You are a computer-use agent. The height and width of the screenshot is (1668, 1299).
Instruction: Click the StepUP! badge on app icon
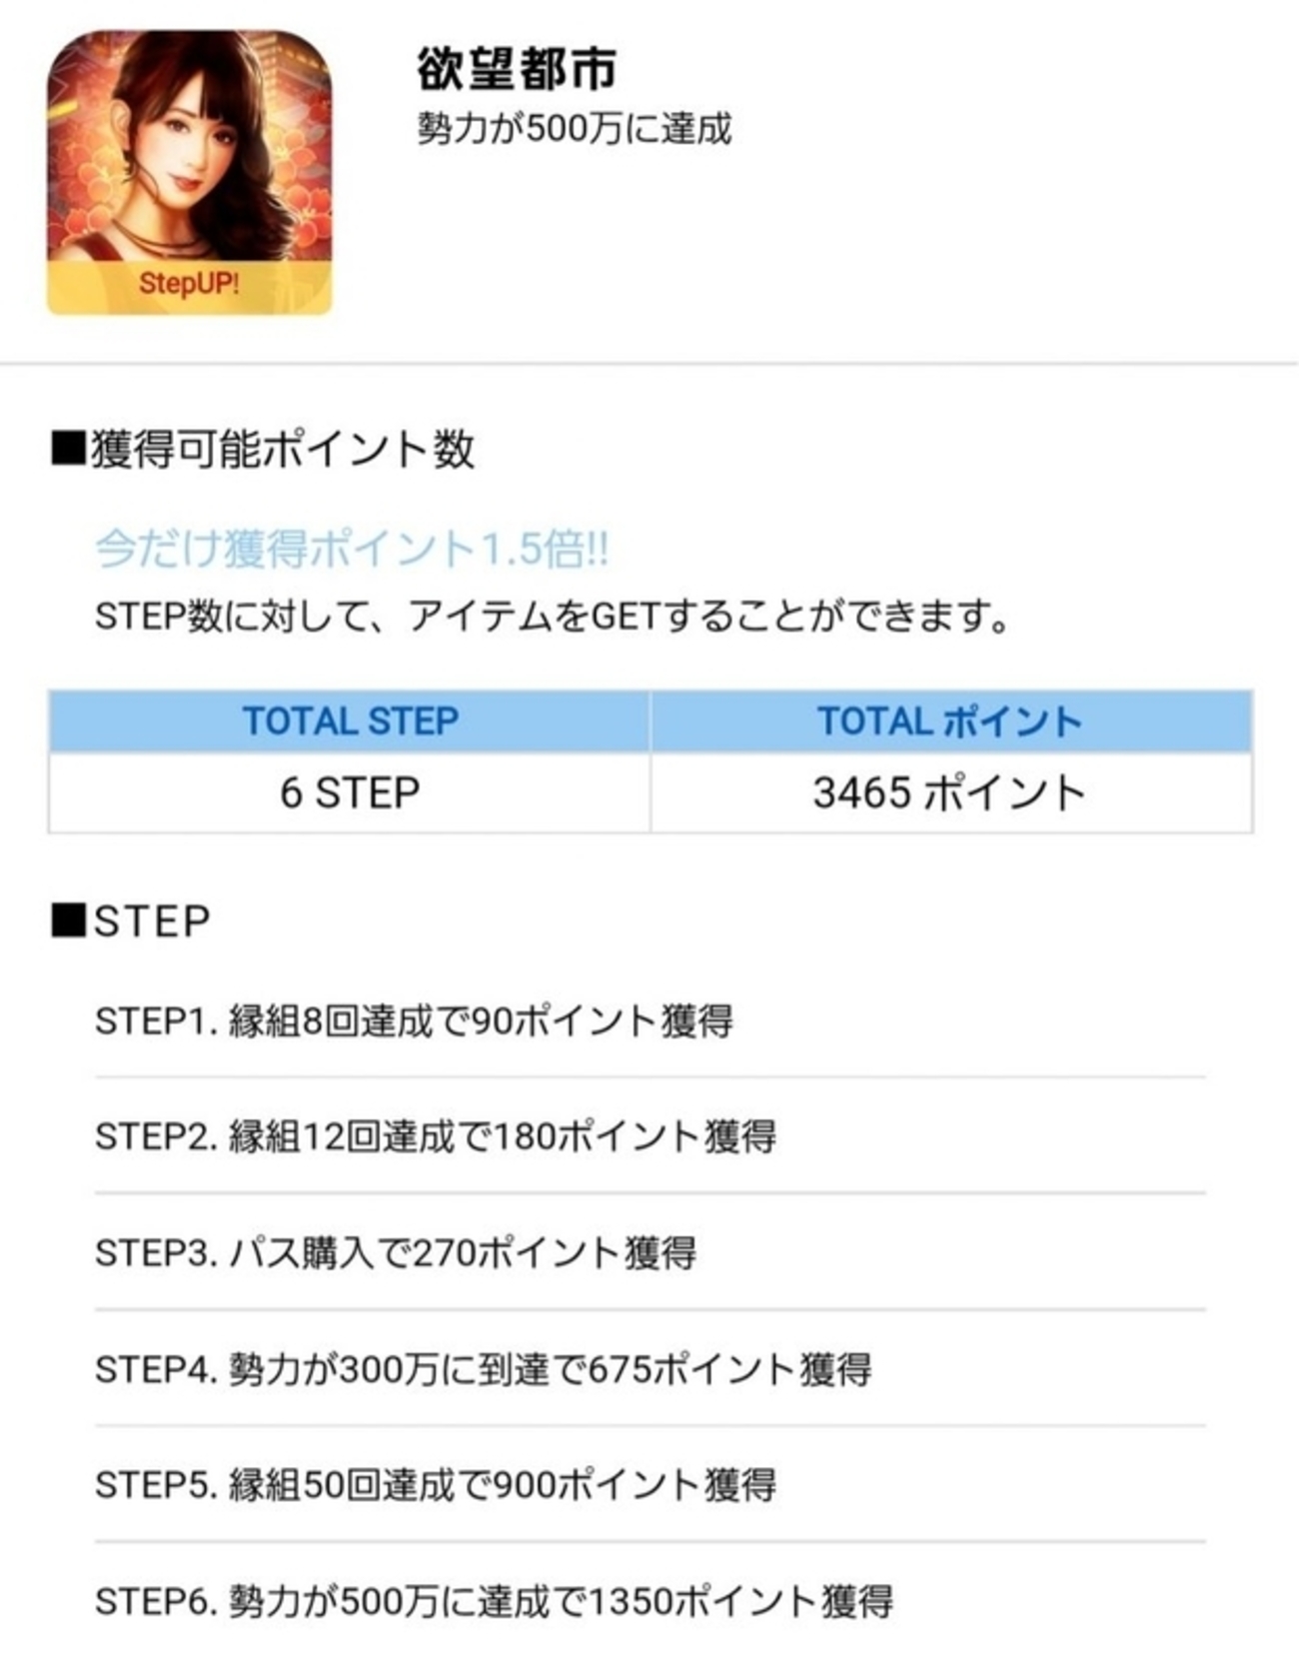(190, 284)
